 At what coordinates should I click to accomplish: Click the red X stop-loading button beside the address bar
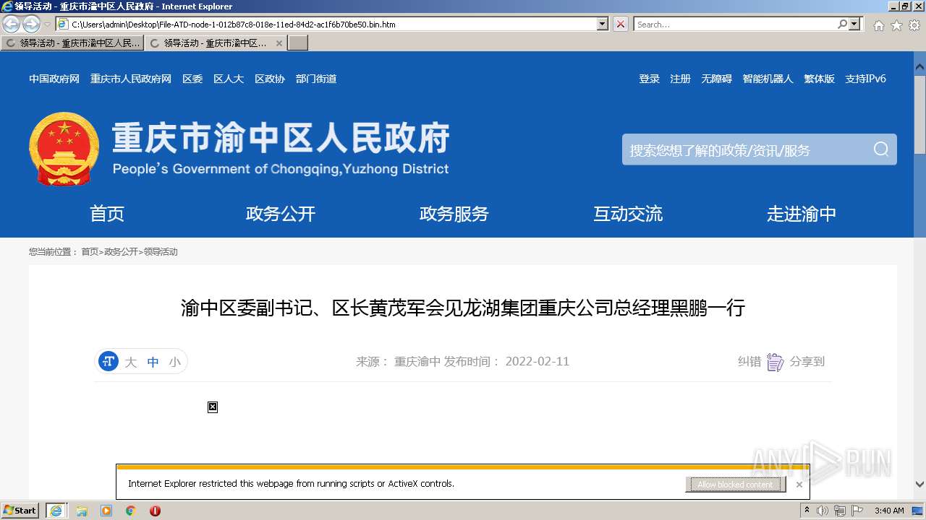coord(621,24)
